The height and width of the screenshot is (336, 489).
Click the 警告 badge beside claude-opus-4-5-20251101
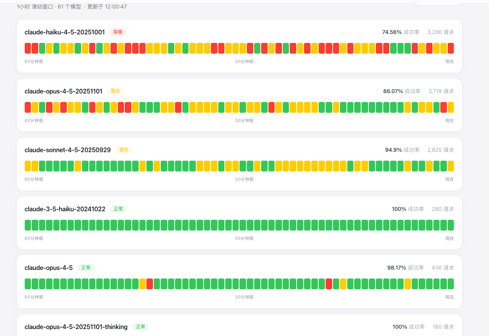115,91
